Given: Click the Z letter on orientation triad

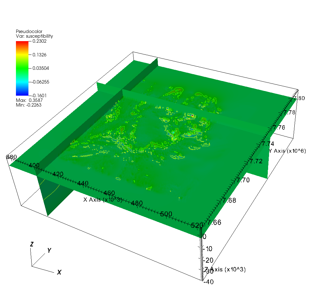Looking at the screenshot, I should click(32, 245).
